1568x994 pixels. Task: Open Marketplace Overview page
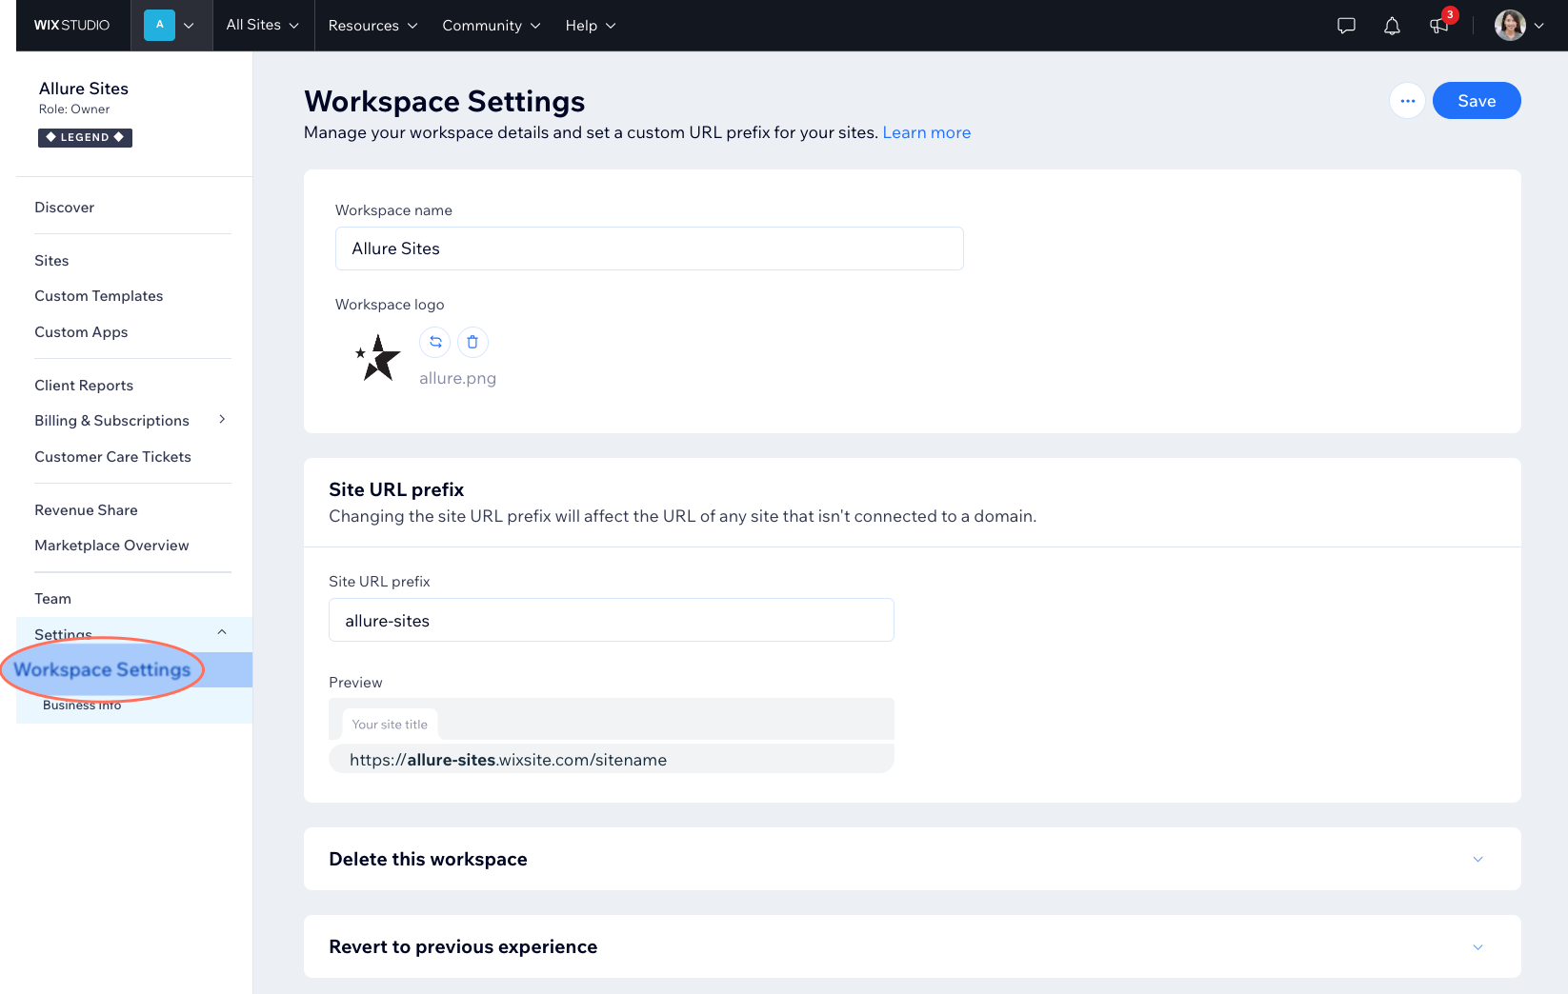tap(111, 546)
